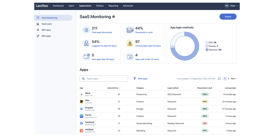Click the refresh icon beside last updated time
274x137 pixels.
coord(219,79)
